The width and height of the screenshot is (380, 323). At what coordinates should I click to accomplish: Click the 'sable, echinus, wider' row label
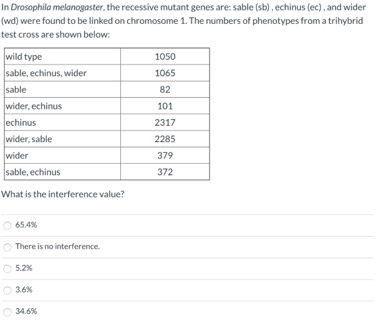(62, 73)
